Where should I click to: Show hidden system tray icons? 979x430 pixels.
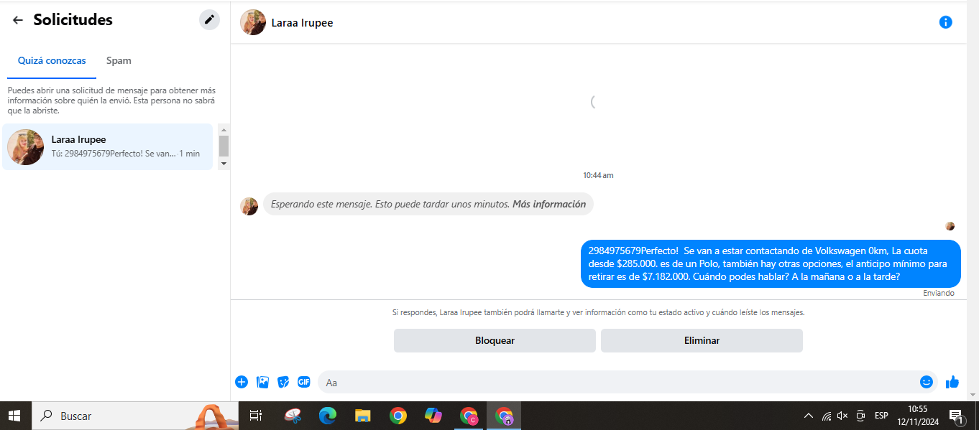(808, 416)
